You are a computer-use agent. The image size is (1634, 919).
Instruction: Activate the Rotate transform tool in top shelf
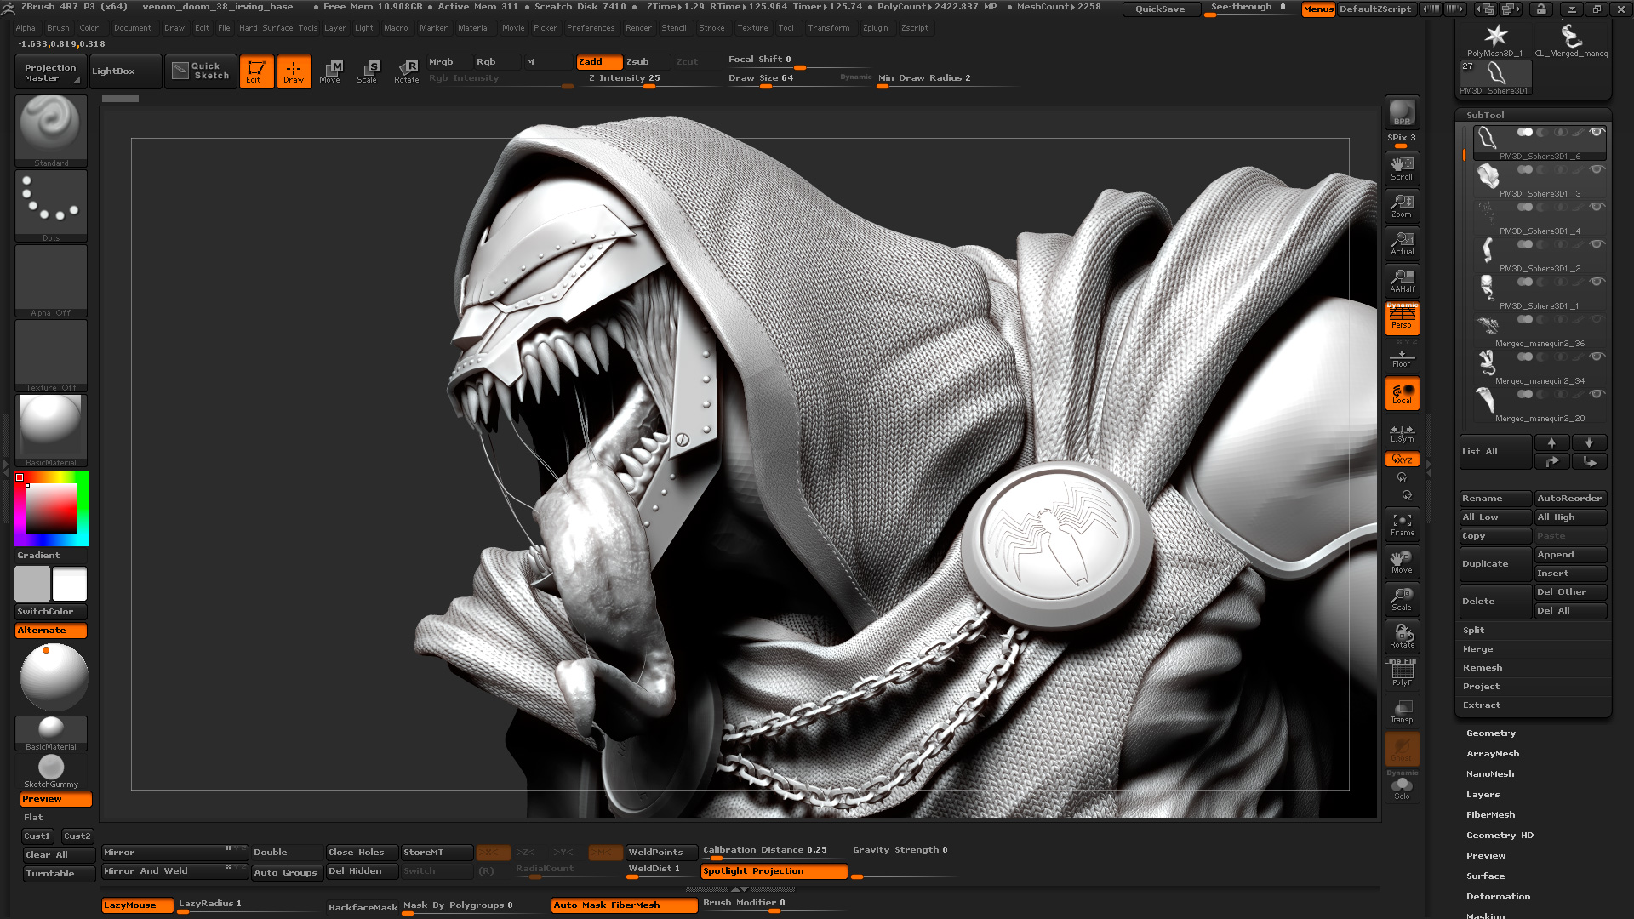coord(406,71)
